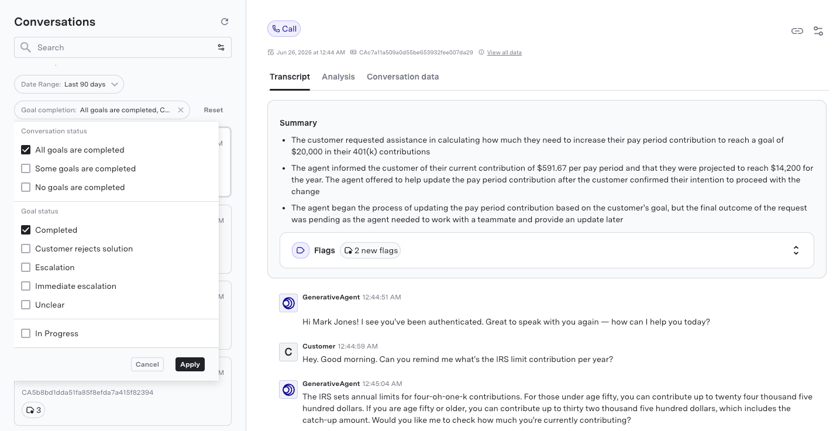
Task: Uncheck All goals are completed
Action: [x=26, y=150]
